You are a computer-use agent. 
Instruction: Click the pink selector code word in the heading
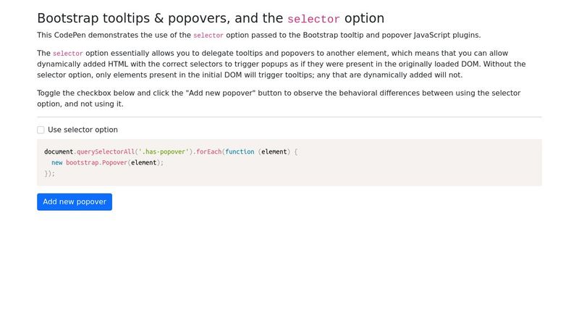[x=313, y=19]
